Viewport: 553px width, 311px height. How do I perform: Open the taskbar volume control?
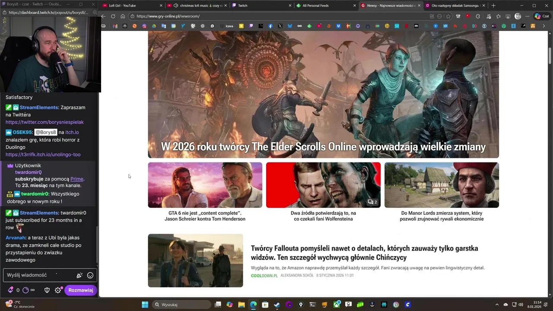521,305
